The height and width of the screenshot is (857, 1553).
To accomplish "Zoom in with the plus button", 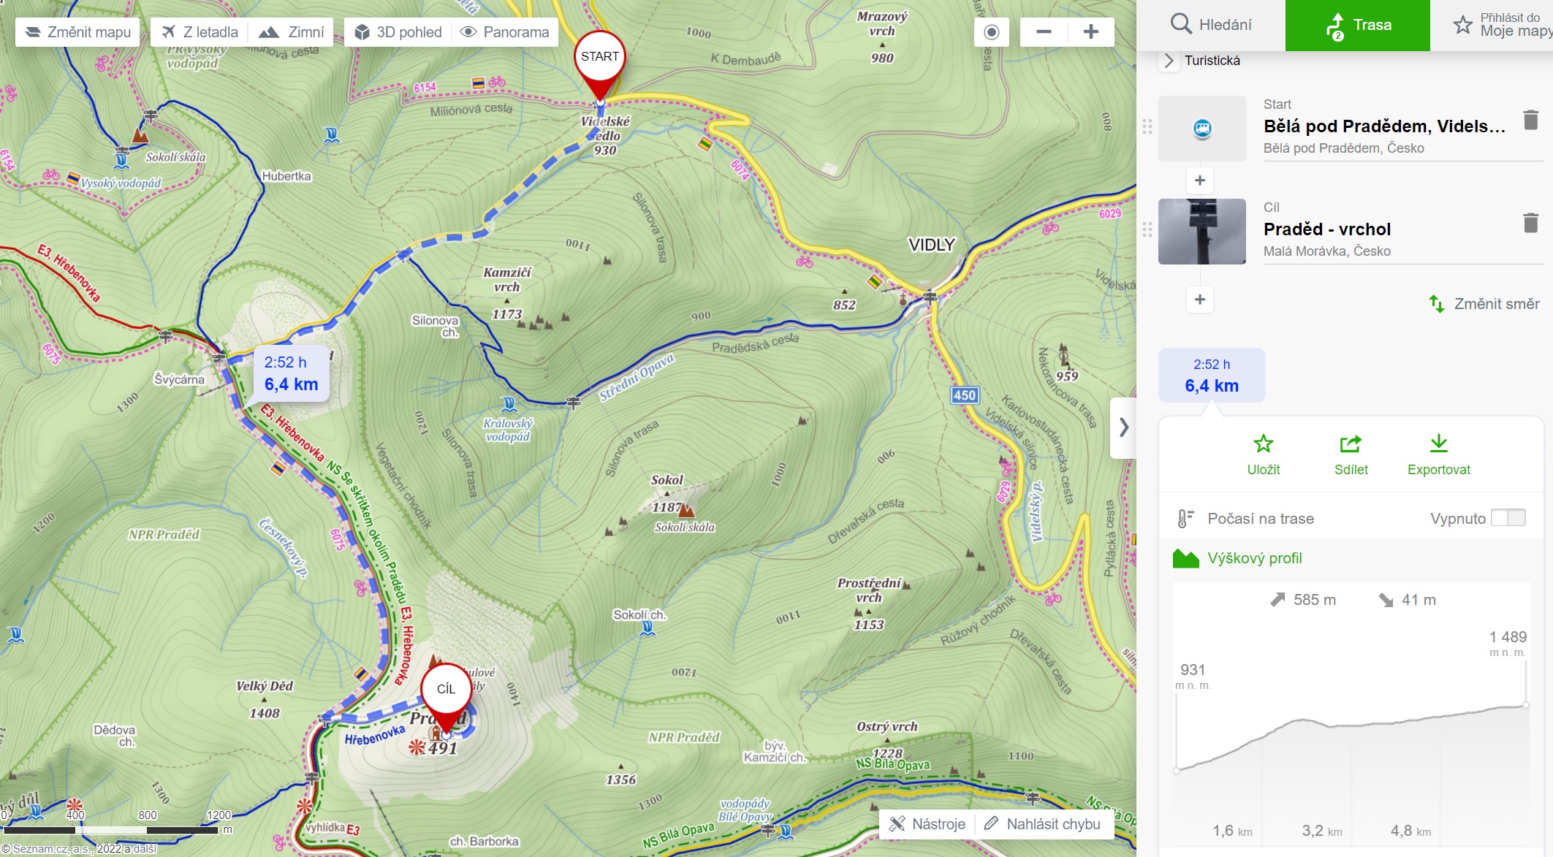I will [1091, 32].
